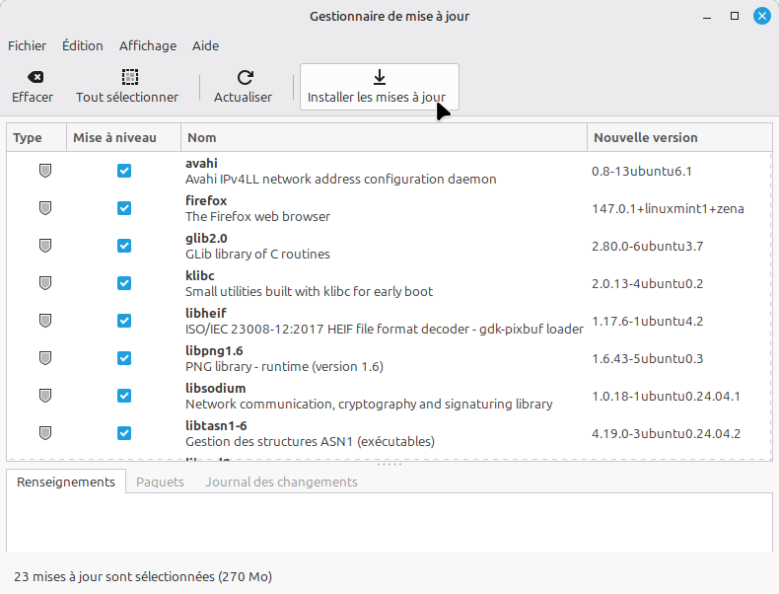Click the shield type icon for libtasn1-6

(x=45, y=433)
